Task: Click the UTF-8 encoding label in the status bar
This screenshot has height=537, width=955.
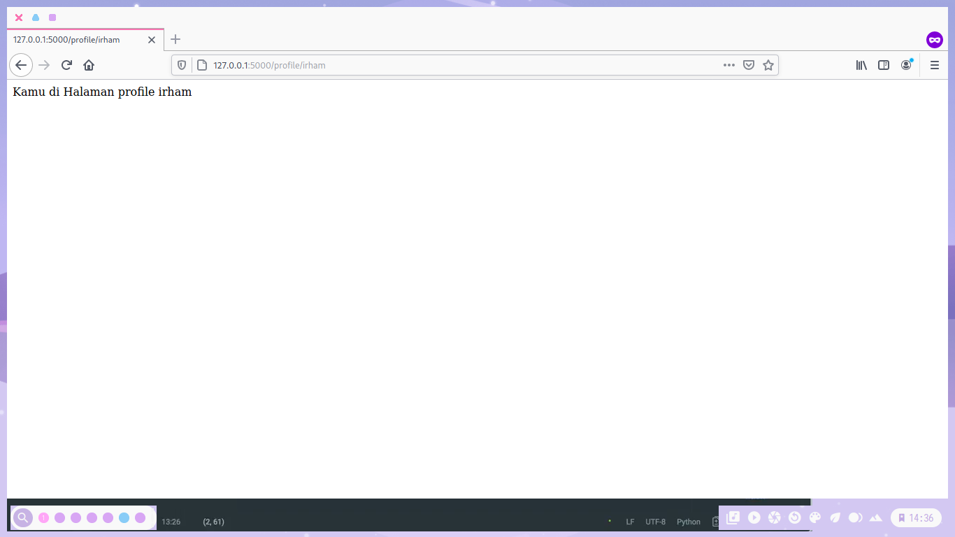Action: [x=654, y=522]
